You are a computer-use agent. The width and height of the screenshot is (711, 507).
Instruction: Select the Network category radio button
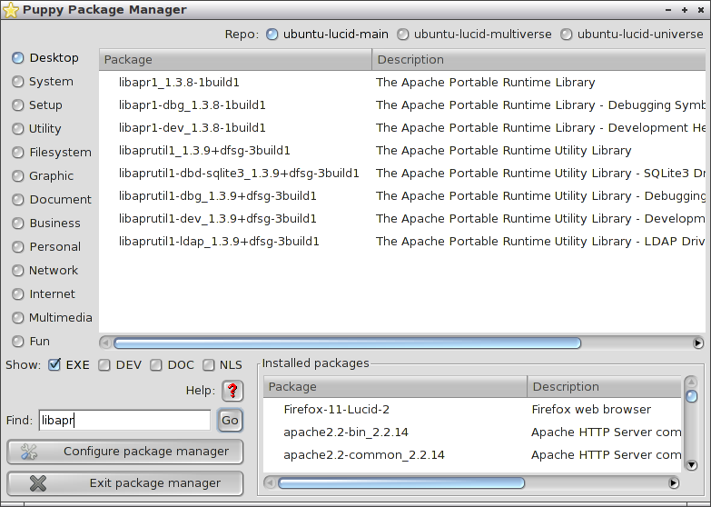pos(18,271)
